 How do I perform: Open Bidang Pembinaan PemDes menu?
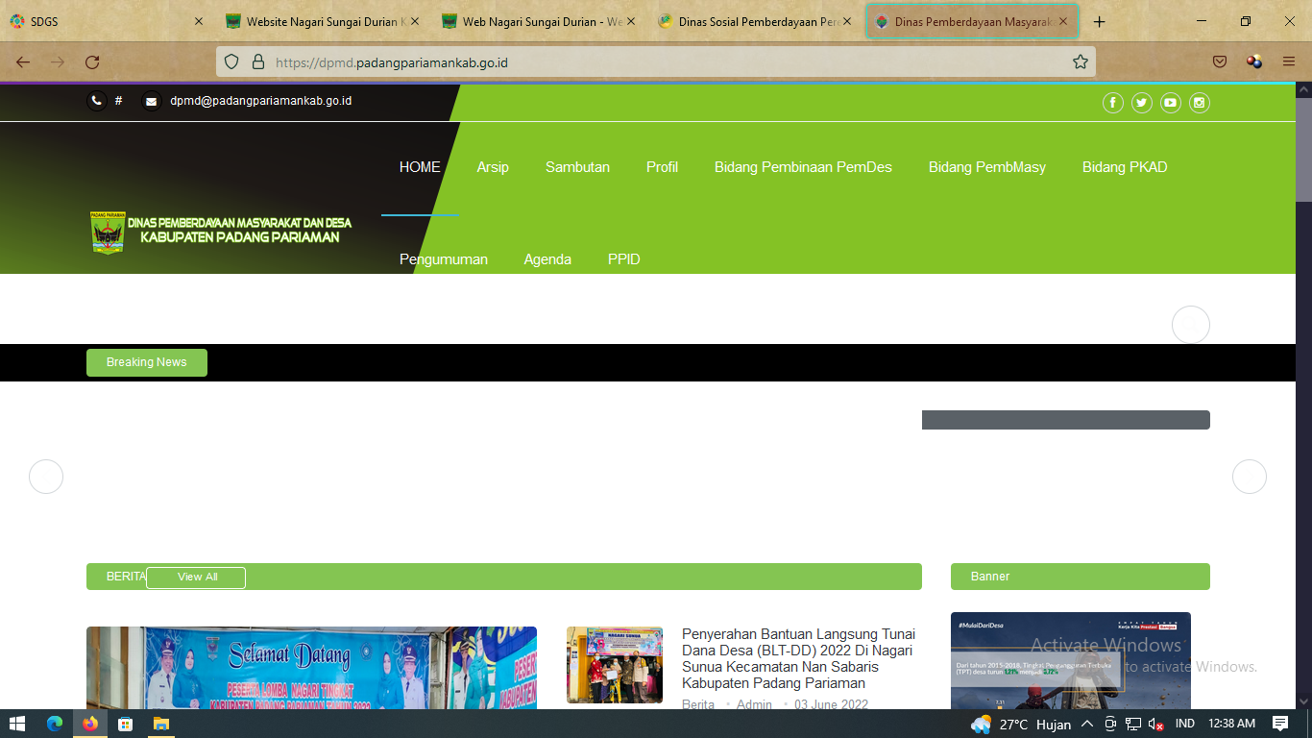coord(803,167)
